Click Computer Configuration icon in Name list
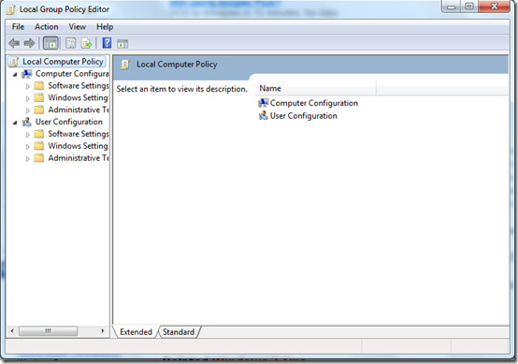 tap(264, 103)
